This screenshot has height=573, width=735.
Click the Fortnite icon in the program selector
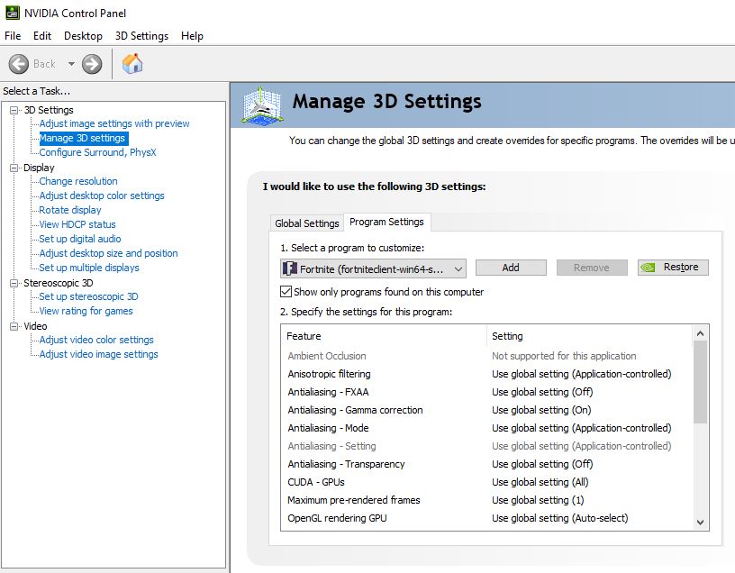pos(290,268)
